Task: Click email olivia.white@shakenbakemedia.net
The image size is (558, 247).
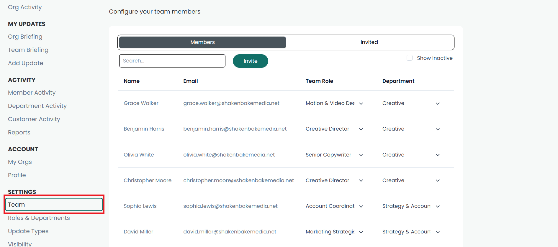Action: [229, 155]
